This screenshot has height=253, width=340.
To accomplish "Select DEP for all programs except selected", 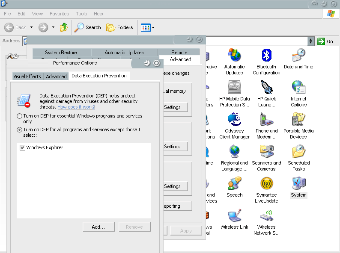I will tap(19, 129).
